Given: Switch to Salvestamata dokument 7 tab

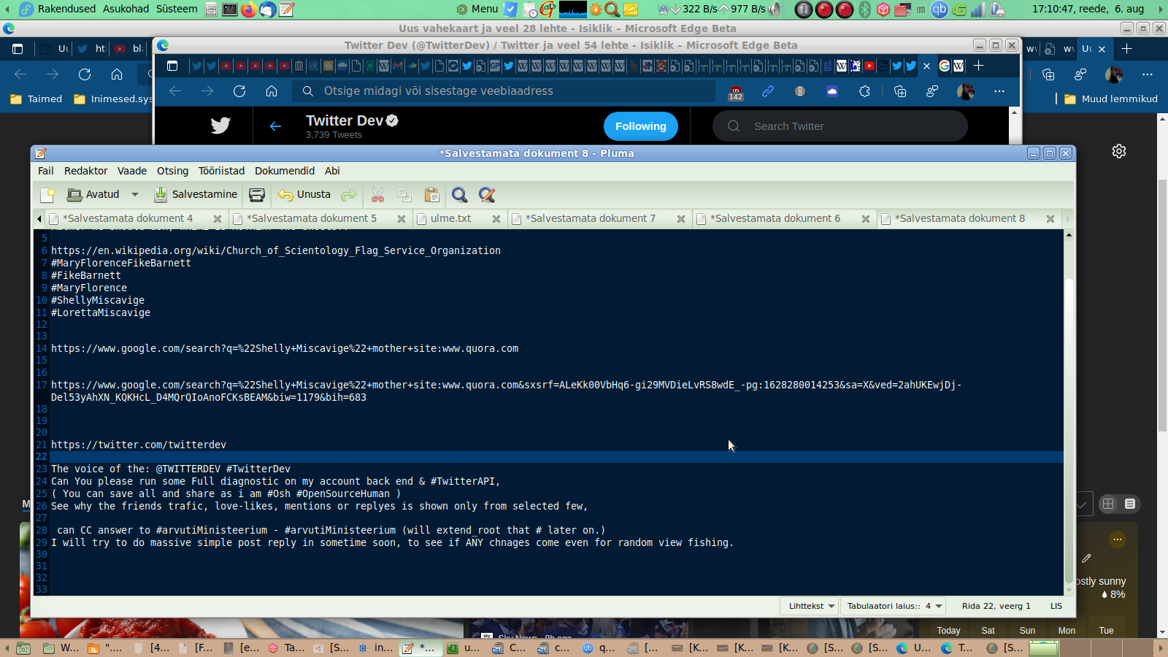Looking at the screenshot, I should 591,218.
